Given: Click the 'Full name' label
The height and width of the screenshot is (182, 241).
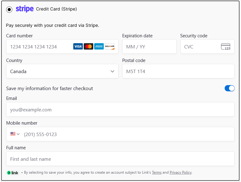Looking at the screenshot, I should pyautogui.click(x=16, y=148).
